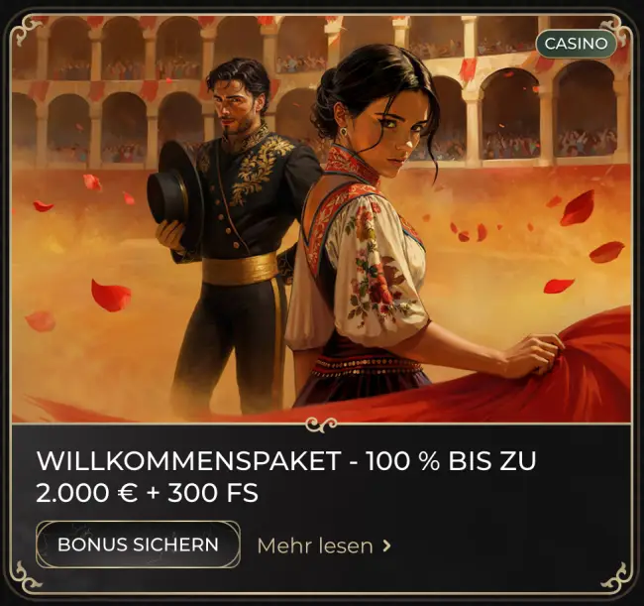Screen dimensions: 644x606
Task: Click the bottom-left corner ornament
Action: [26, 576]
